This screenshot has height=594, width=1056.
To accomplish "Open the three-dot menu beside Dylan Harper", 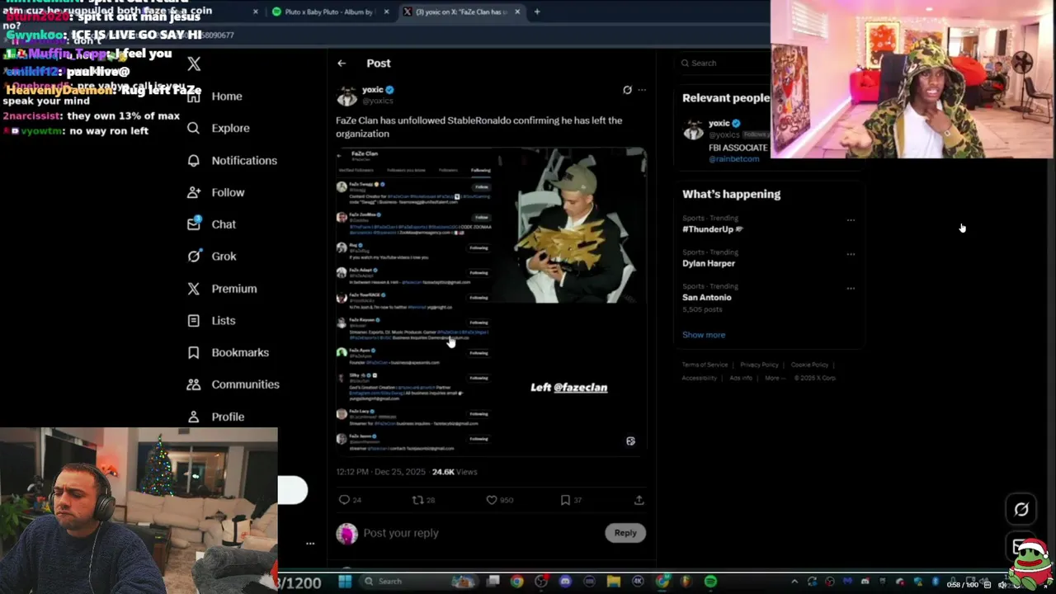I will 851,254.
